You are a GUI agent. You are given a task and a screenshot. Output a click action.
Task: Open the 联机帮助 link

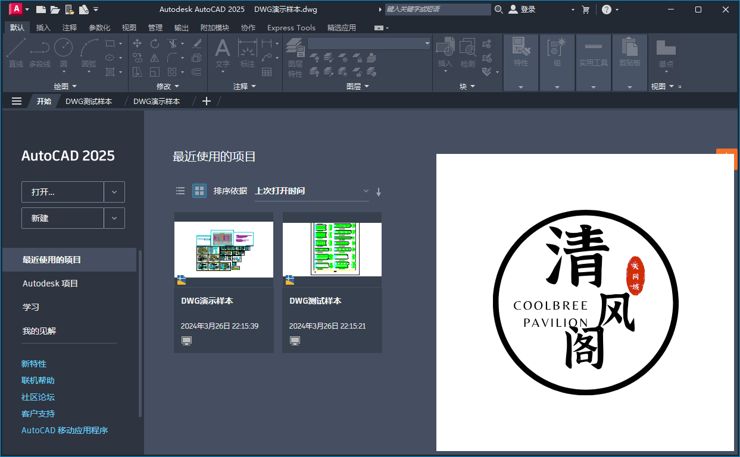pos(38,380)
